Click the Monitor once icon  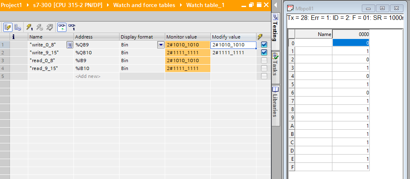[72, 27]
